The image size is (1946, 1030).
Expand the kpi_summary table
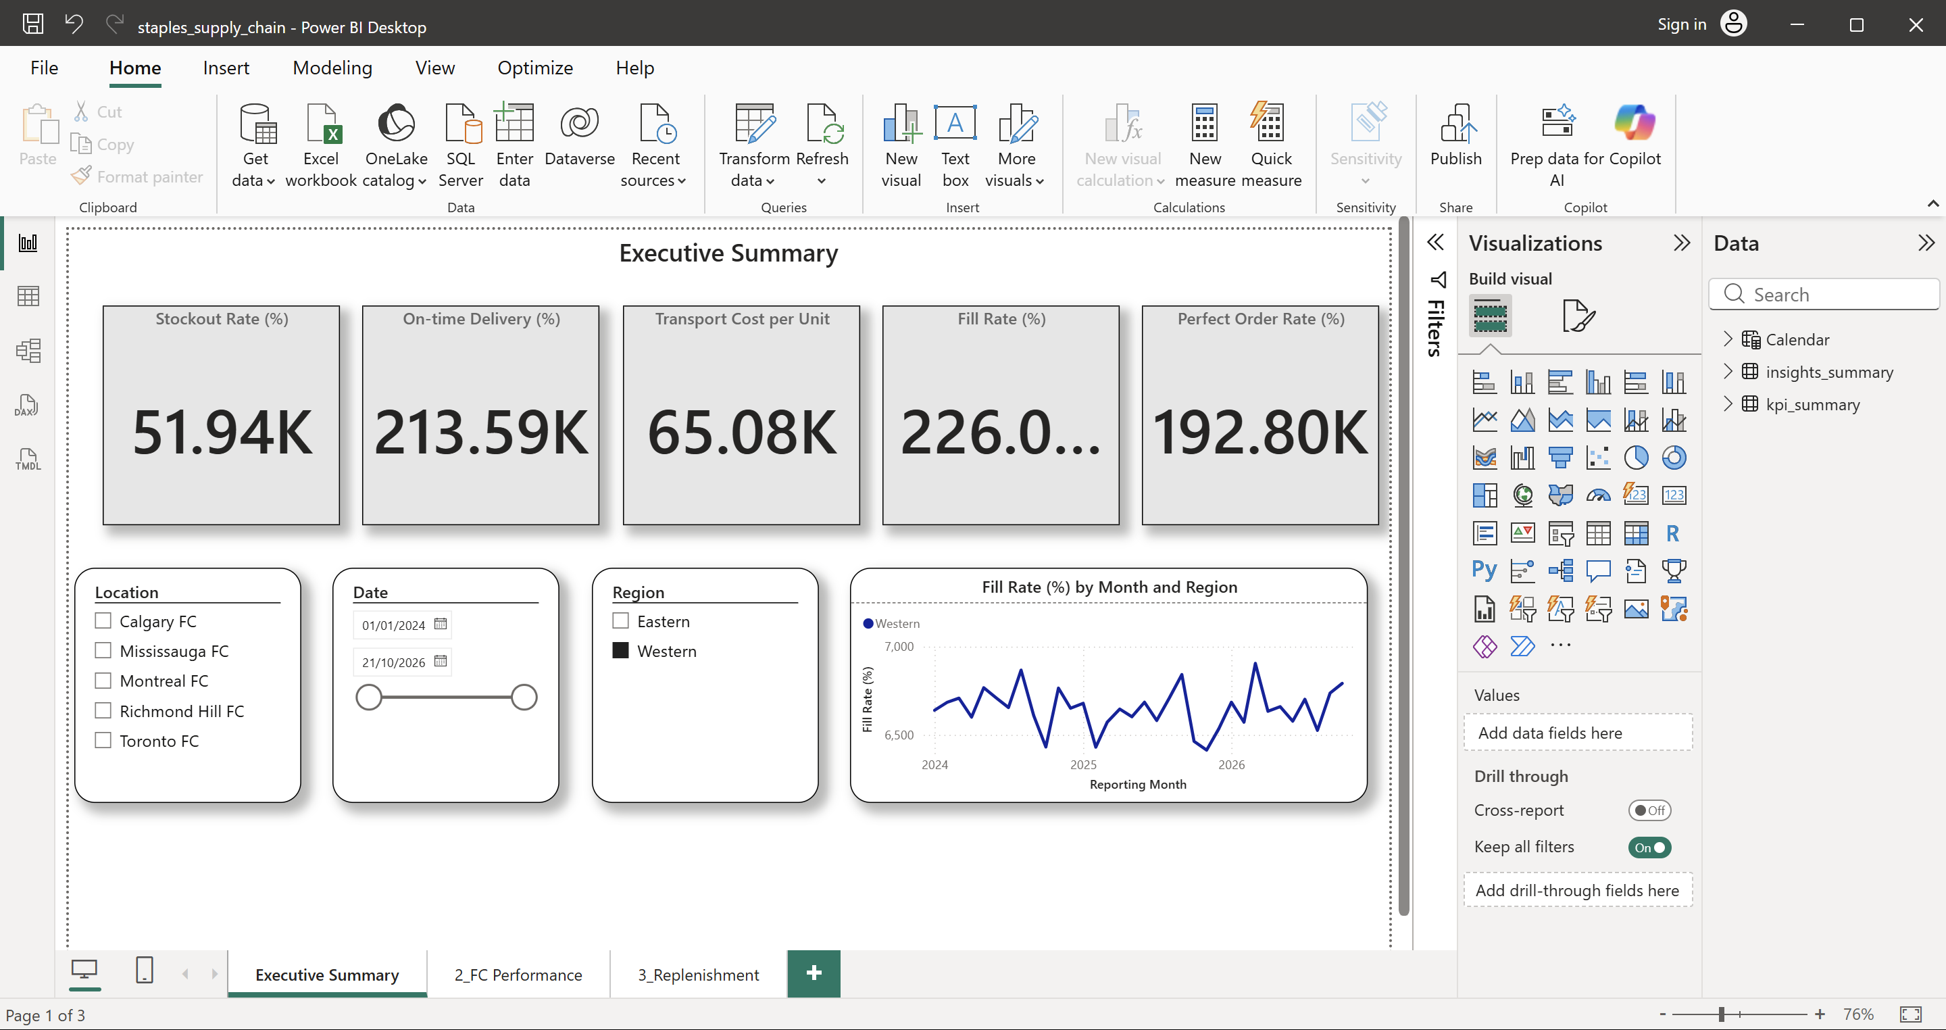(1729, 404)
